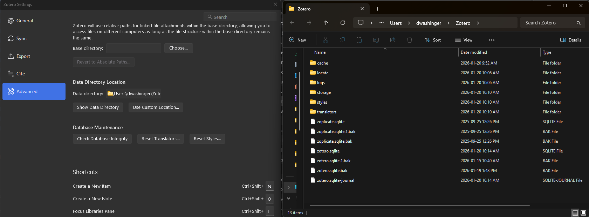
Task: Select zoplicate.sqlite file
Action: (x=446, y=122)
